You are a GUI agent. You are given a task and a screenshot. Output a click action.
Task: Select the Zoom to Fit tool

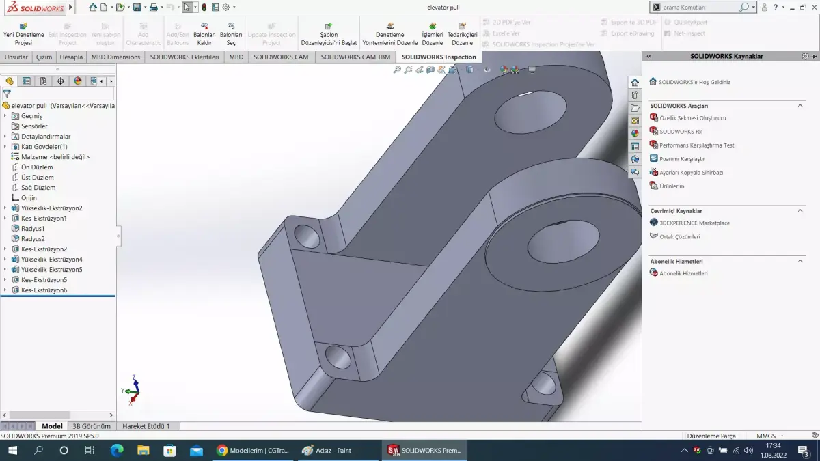tap(397, 69)
